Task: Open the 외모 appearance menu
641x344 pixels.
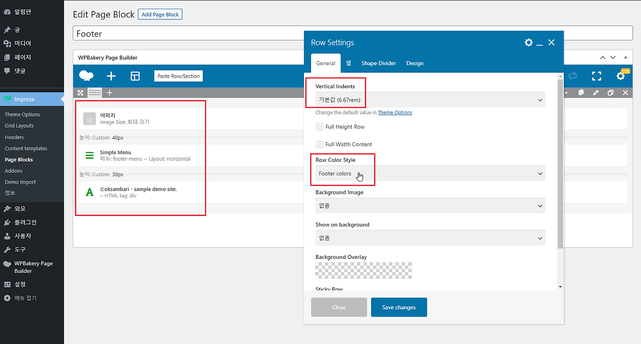Action: tap(32, 208)
